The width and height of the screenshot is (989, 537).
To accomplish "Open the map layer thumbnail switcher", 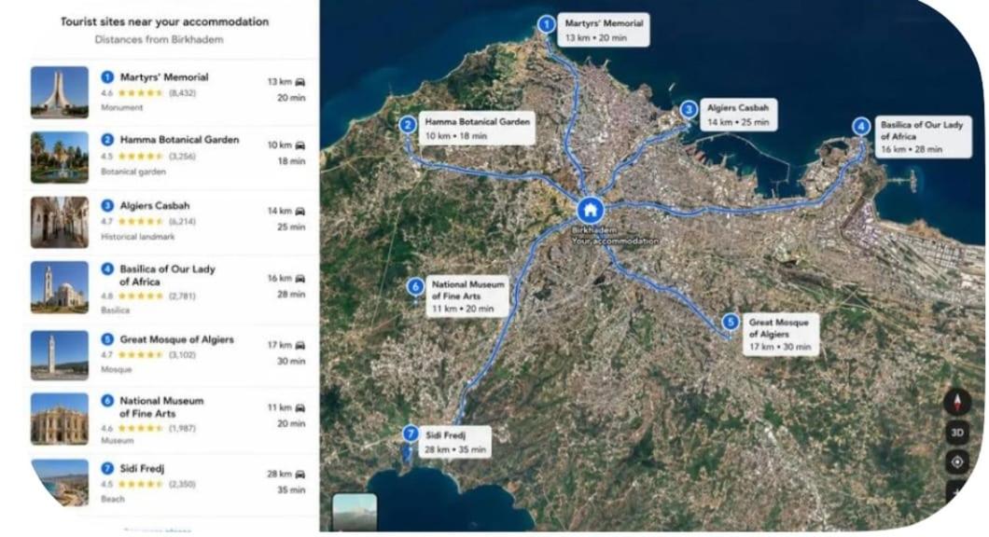I will pos(355,511).
